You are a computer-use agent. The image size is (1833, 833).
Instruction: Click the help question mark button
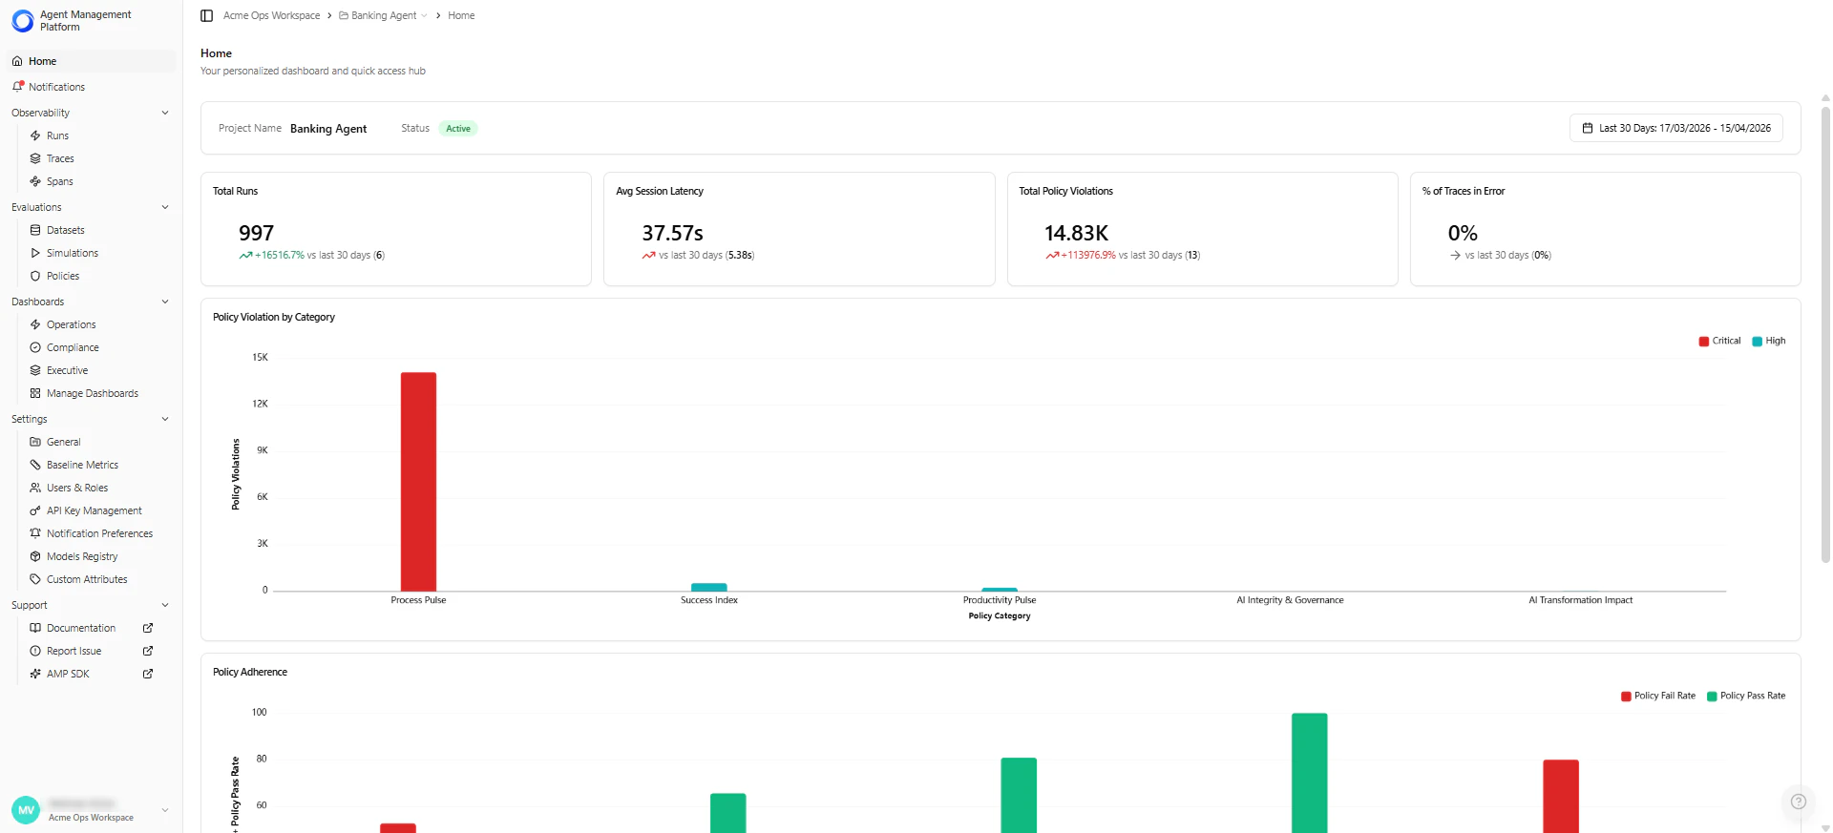tap(1799, 802)
